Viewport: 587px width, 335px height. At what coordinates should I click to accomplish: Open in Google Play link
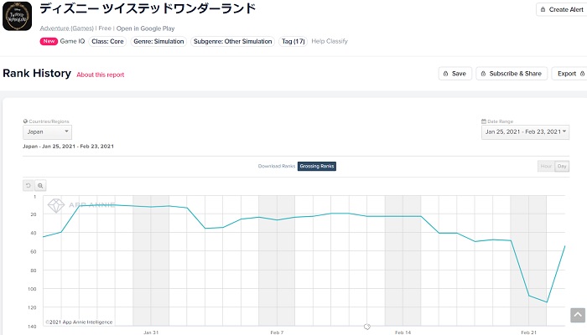click(x=145, y=28)
